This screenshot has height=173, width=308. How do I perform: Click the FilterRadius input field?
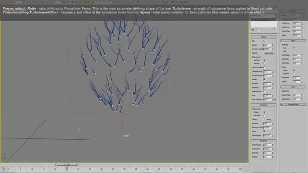pos(267,136)
